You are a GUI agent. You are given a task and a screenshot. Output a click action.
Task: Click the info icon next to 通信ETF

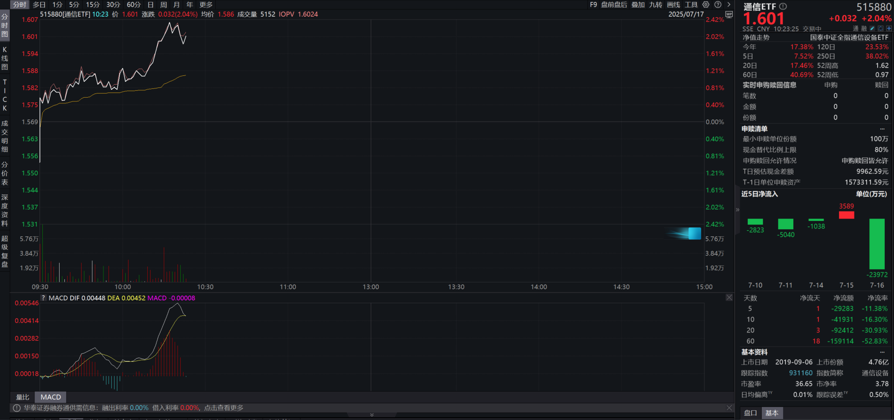point(782,7)
